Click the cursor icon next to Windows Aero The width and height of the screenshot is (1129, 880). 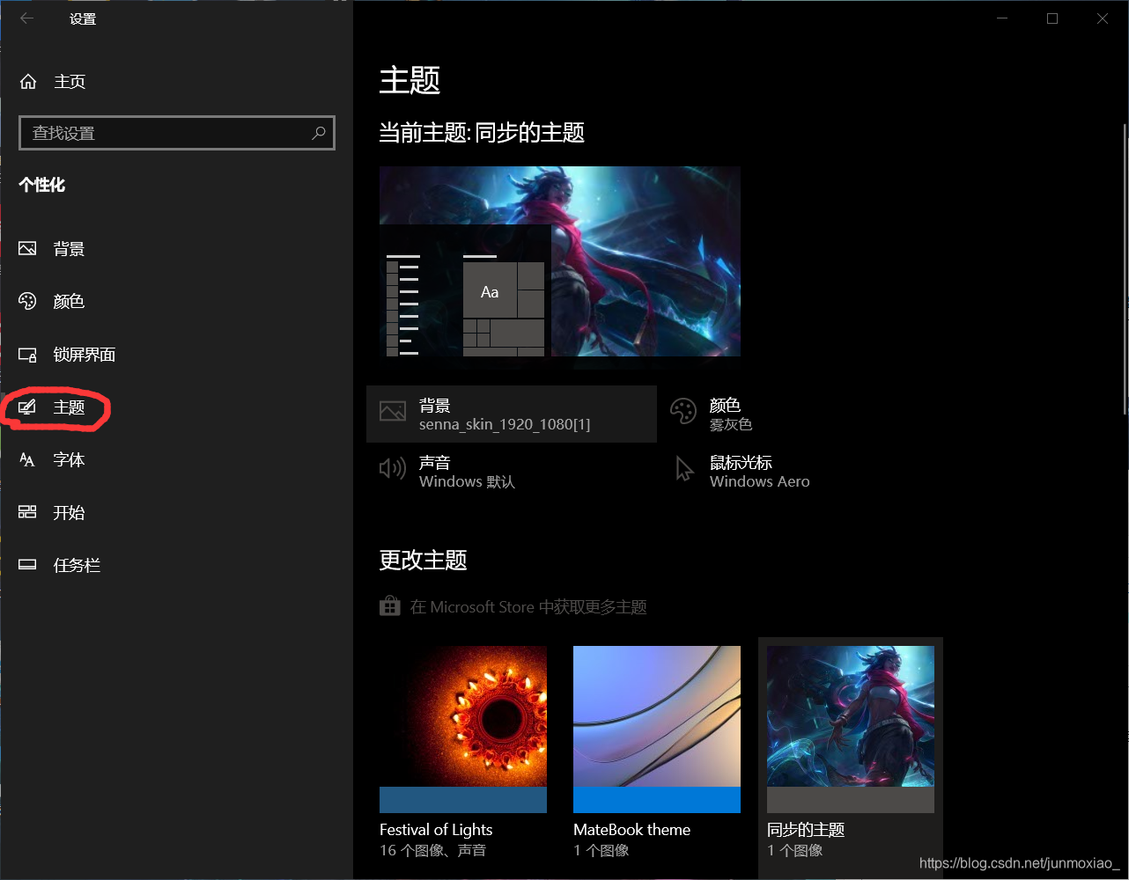(684, 468)
